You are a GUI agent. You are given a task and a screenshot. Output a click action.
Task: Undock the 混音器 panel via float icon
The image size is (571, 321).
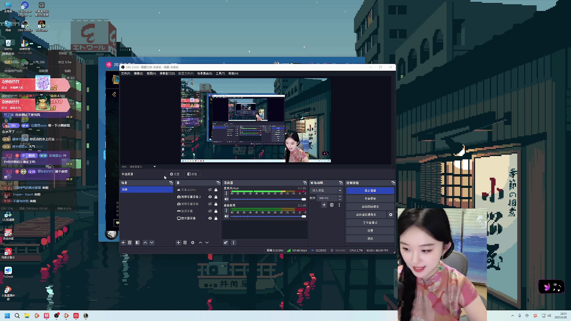[305, 183]
